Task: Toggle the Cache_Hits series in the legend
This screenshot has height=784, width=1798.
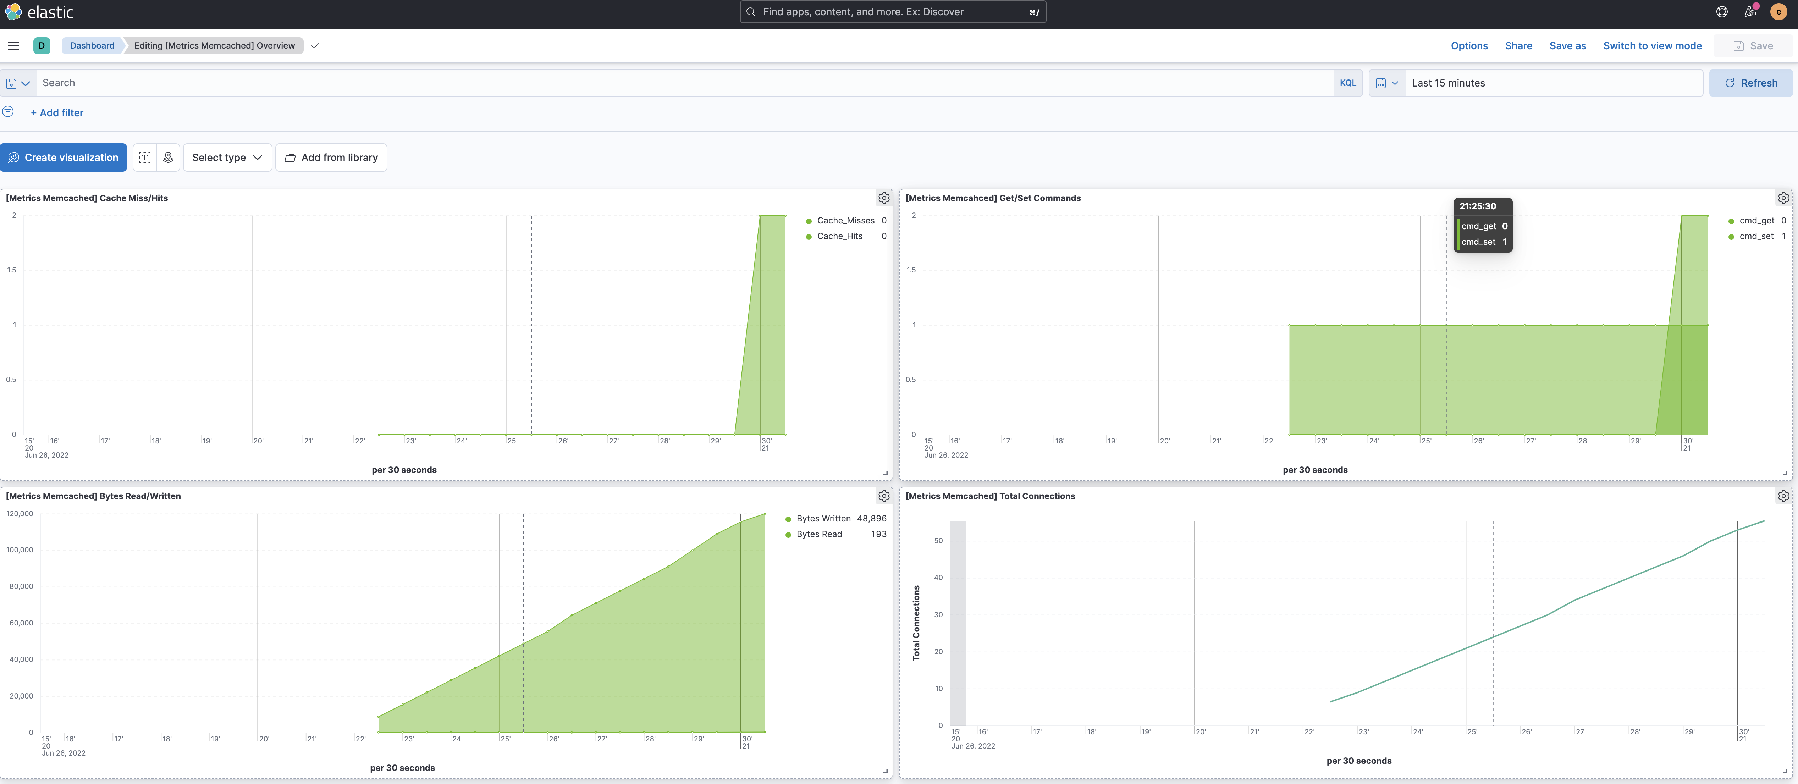Action: [x=840, y=236]
